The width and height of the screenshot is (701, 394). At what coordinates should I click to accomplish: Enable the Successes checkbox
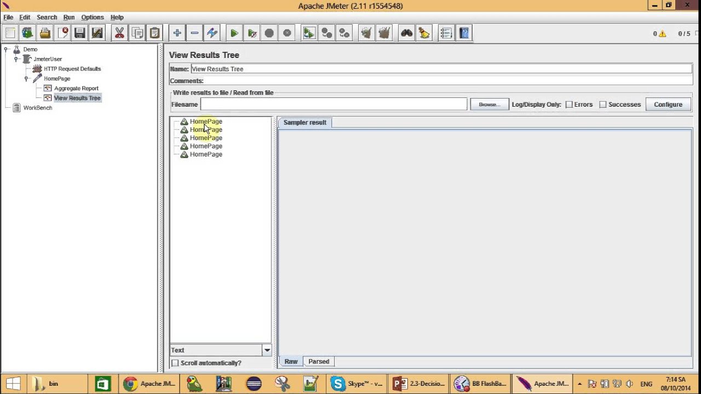click(x=603, y=105)
